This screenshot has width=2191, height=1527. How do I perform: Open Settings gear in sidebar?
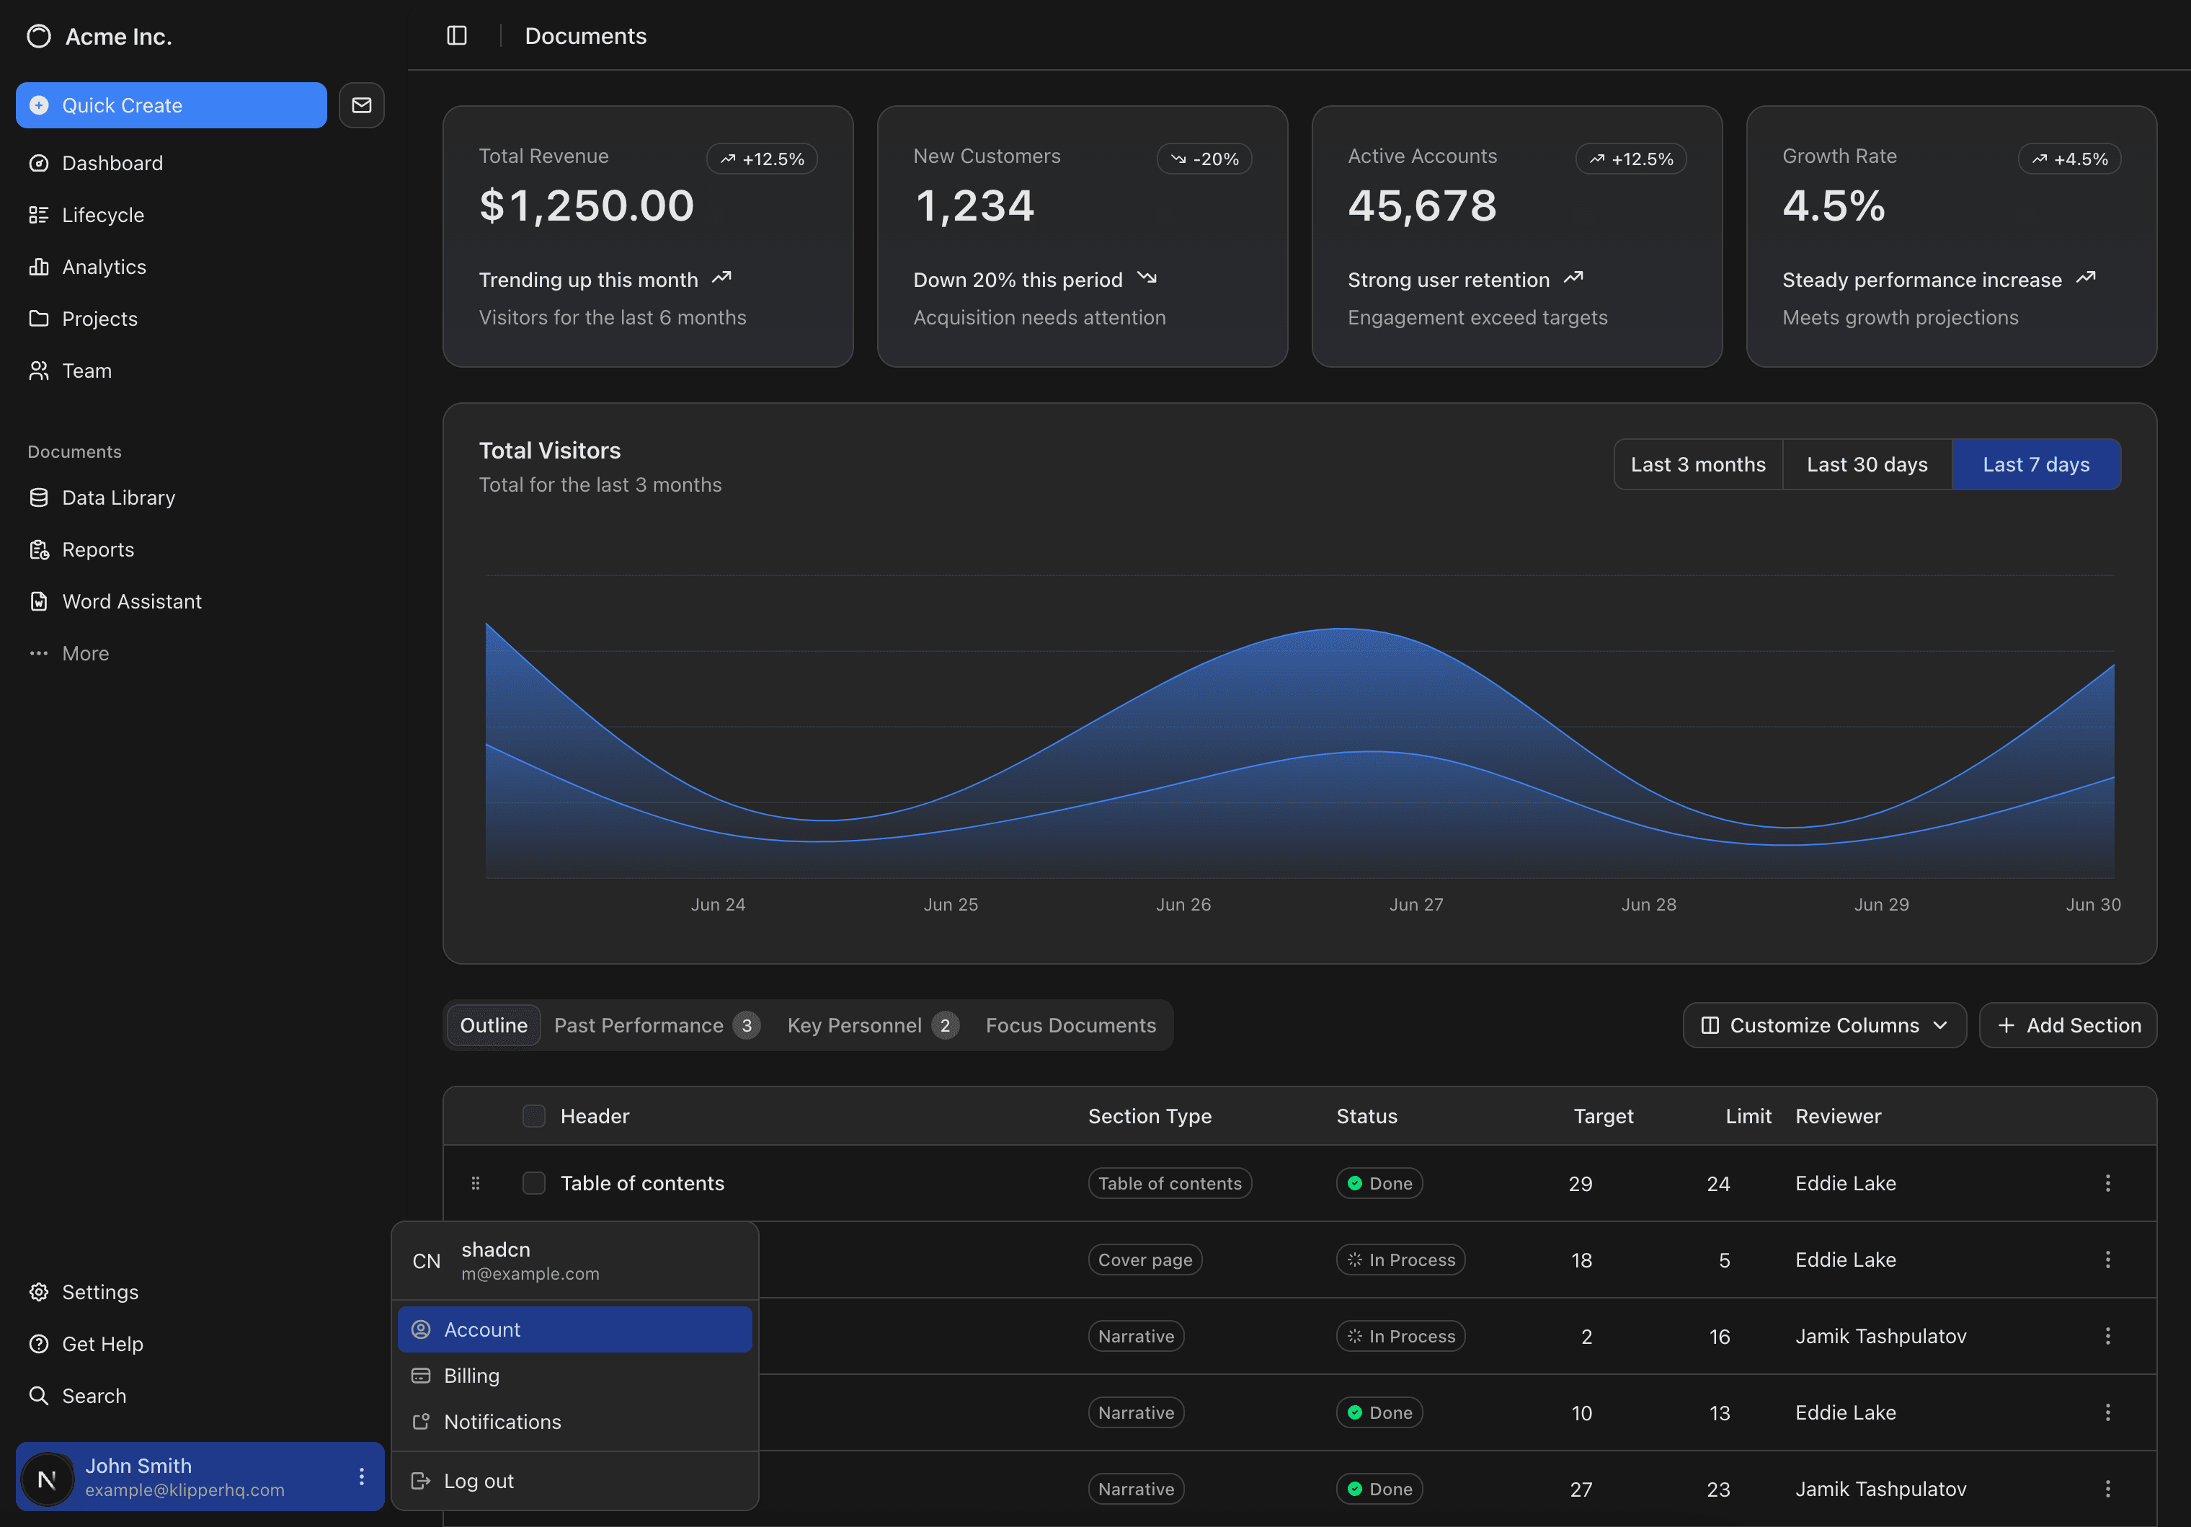coord(38,1292)
